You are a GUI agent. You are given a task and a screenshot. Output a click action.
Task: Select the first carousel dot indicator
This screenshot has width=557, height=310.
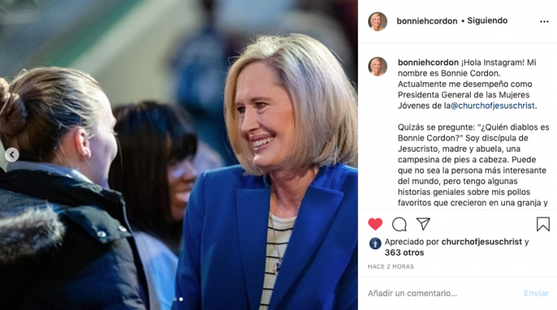(x=175, y=300)
